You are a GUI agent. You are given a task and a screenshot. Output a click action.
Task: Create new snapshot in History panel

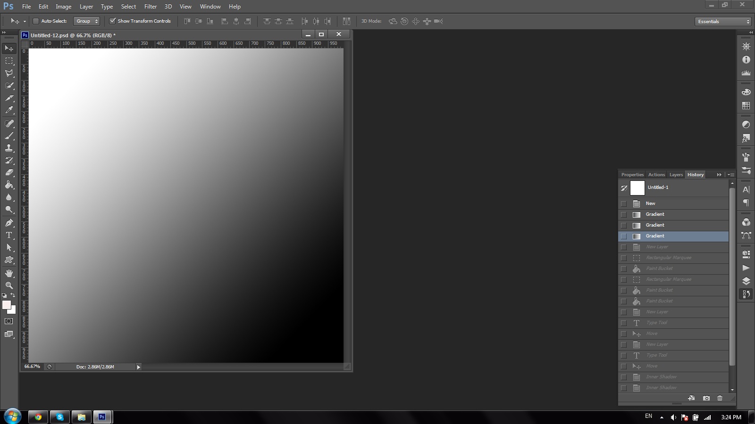pos(706,398)
